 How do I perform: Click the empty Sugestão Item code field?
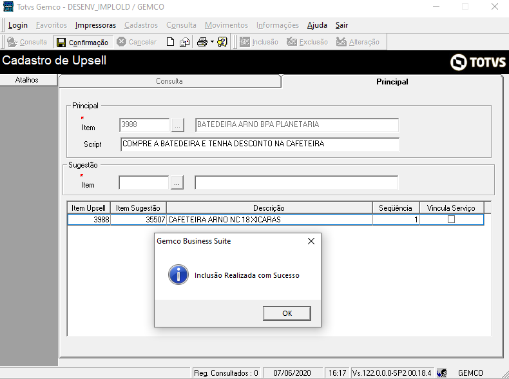144,182
